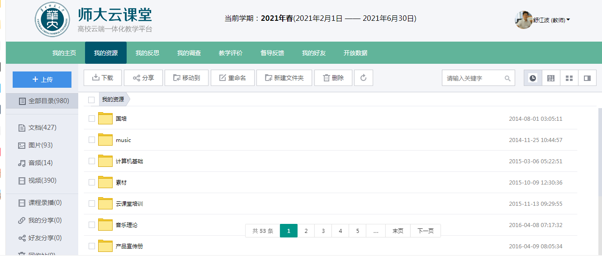Screen dimensions: 602x256
Task: Click the 师大云课堂 university logo
Action: (52, 21)
